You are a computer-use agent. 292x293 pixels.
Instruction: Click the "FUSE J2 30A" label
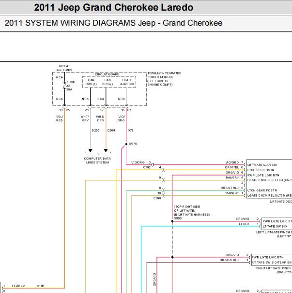coord(70,86)
